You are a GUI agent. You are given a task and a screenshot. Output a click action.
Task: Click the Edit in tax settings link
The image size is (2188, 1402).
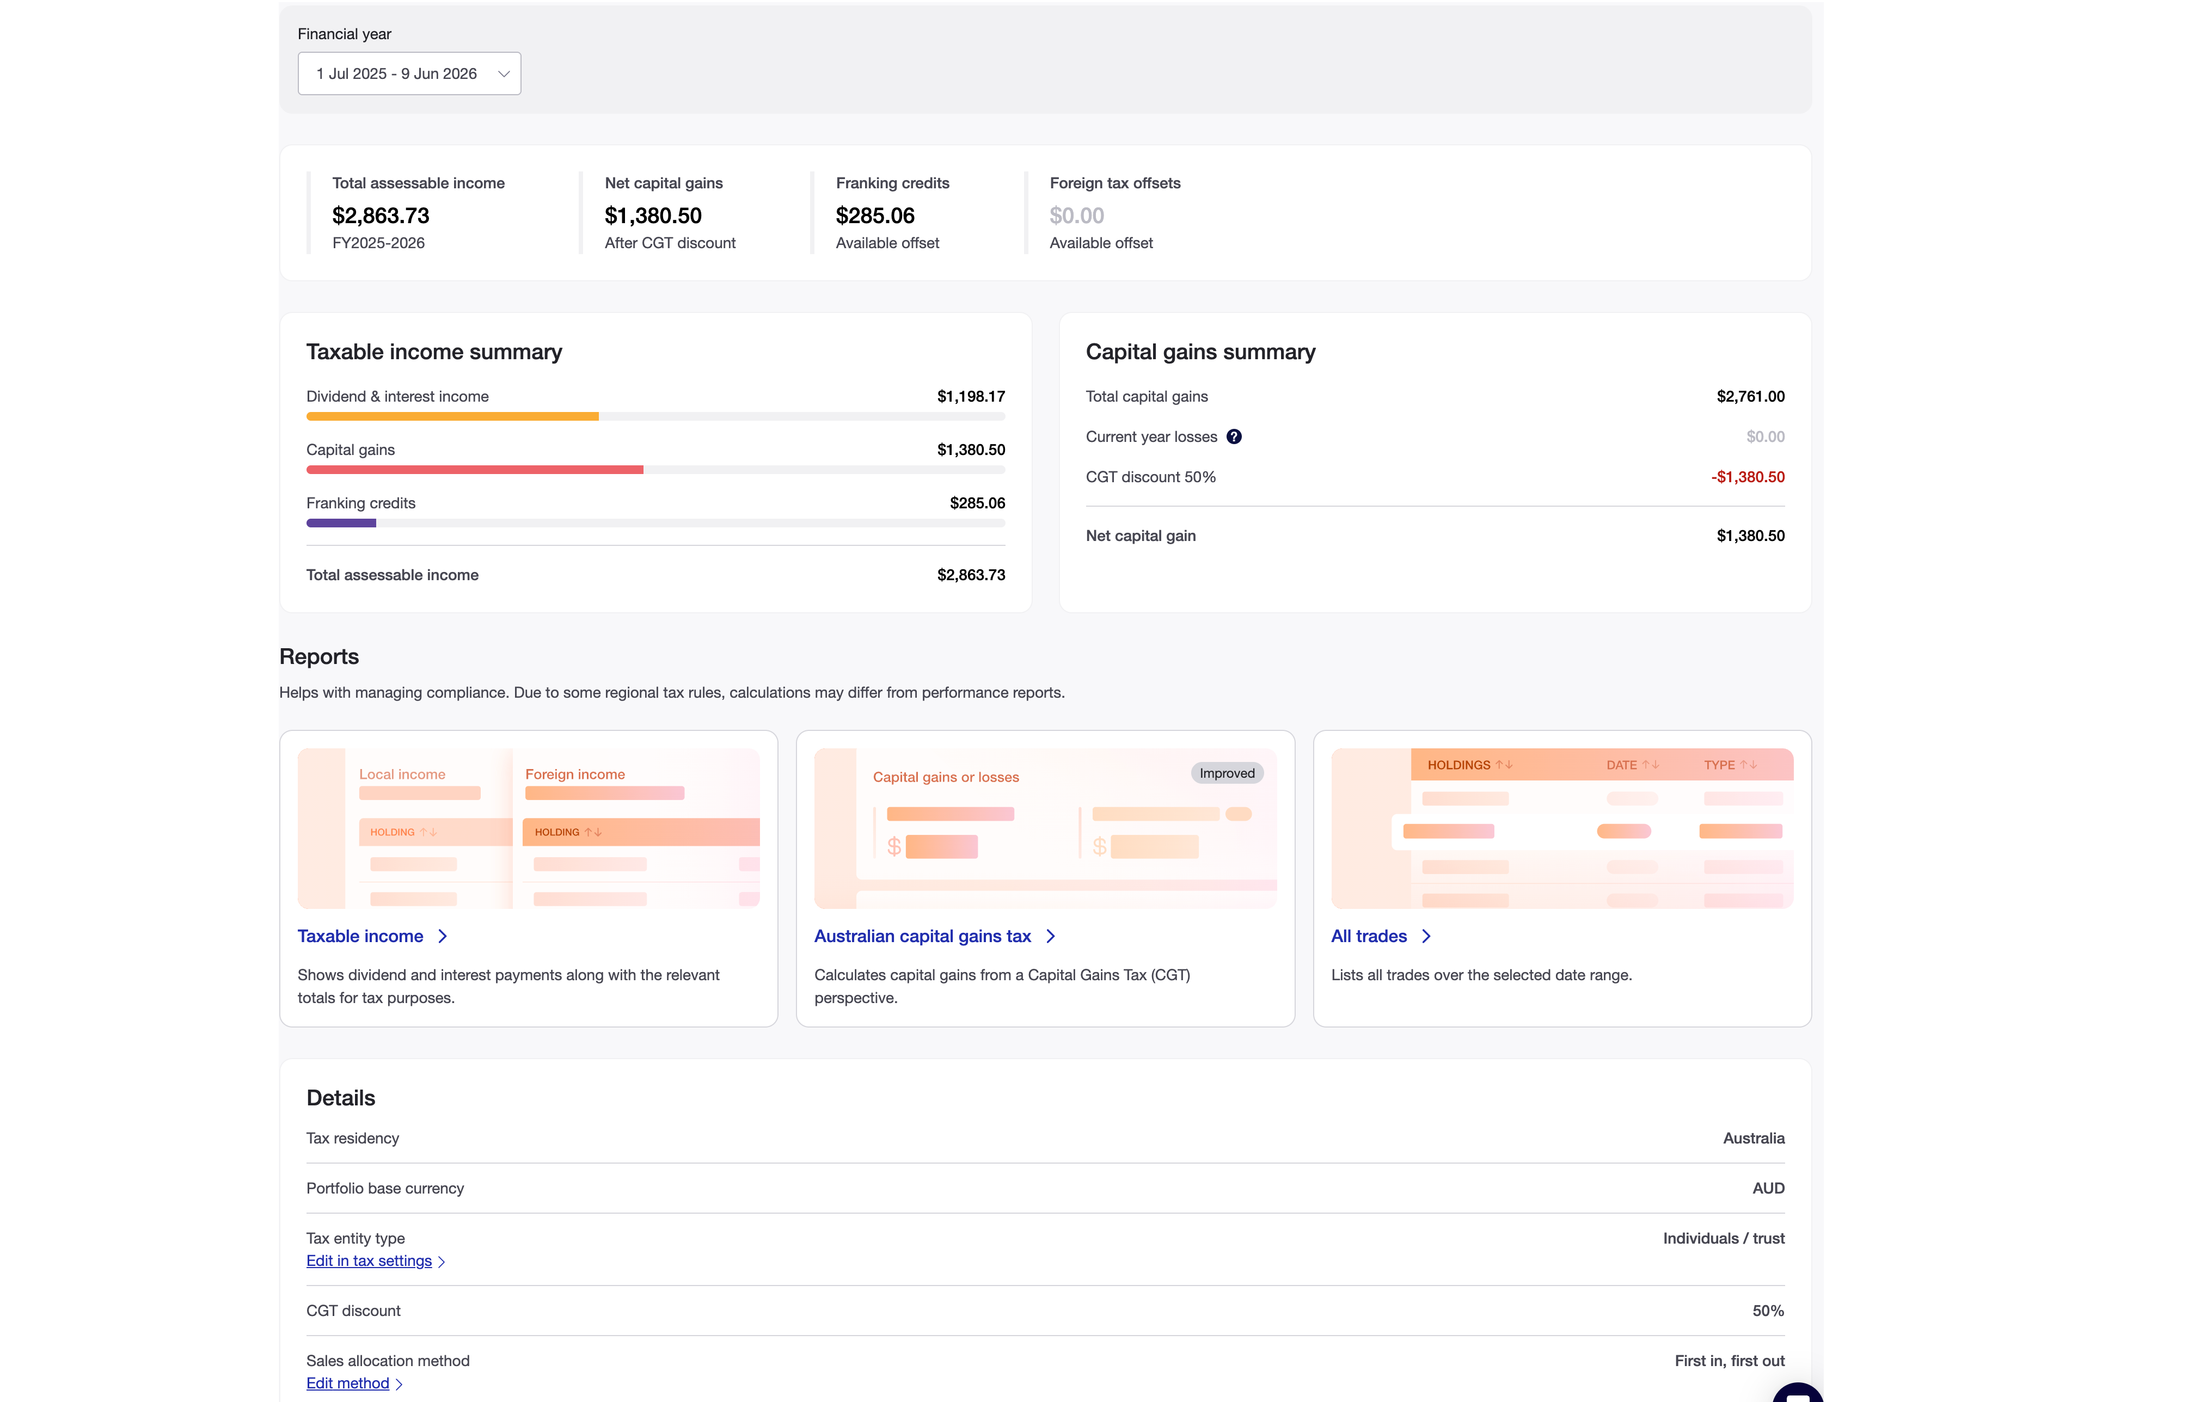369,1261
